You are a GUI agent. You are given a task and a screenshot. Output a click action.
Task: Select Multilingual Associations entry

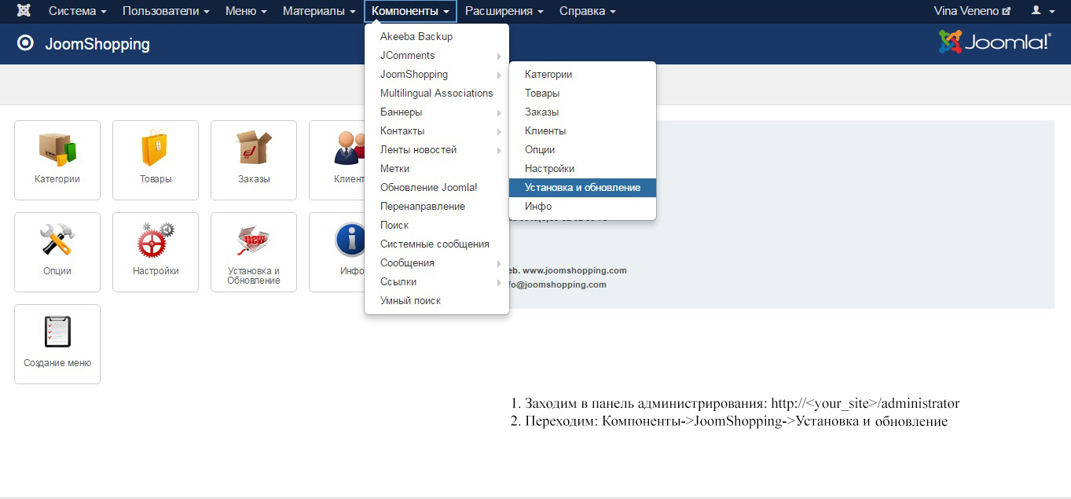tap(437, 93)
